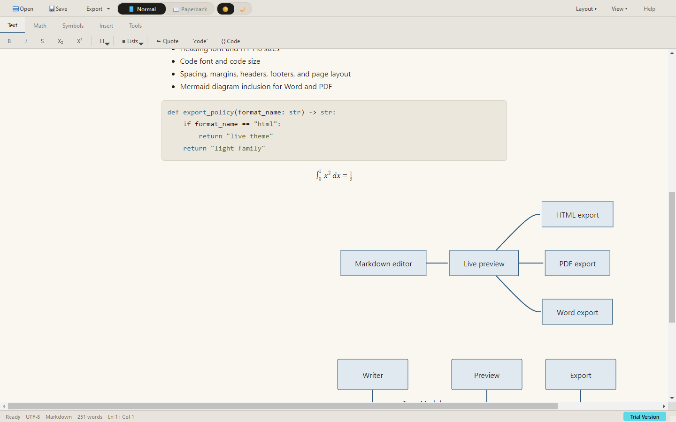Open the Help menu
The height and width of the screenshot is (422, 676).
[x=649, y=9]
